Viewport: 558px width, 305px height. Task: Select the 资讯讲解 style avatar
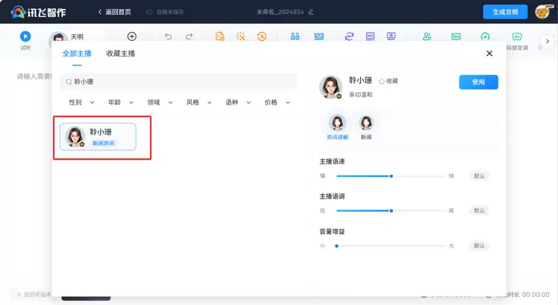coord(338,123)
